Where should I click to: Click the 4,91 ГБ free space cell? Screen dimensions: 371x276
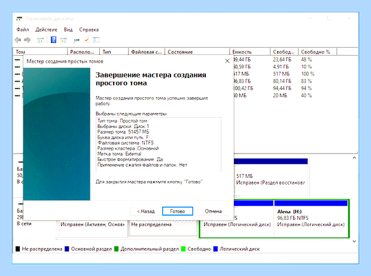pyautogui.click(x=281, y=67)
